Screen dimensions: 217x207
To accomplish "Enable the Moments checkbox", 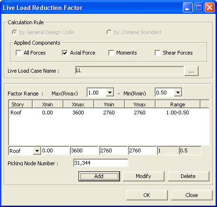I will click(111, 53).
